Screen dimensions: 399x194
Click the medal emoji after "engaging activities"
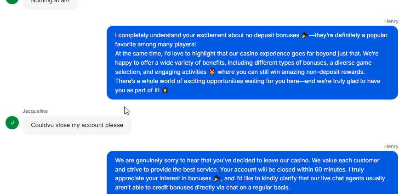click(x=212, y=72)
